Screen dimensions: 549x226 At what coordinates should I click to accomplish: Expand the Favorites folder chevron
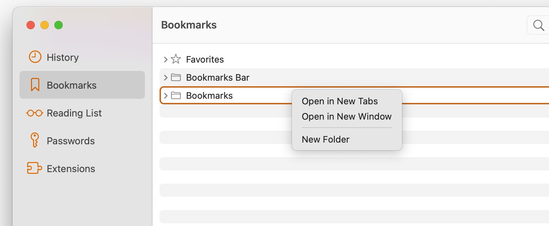(x=166, y=59)
